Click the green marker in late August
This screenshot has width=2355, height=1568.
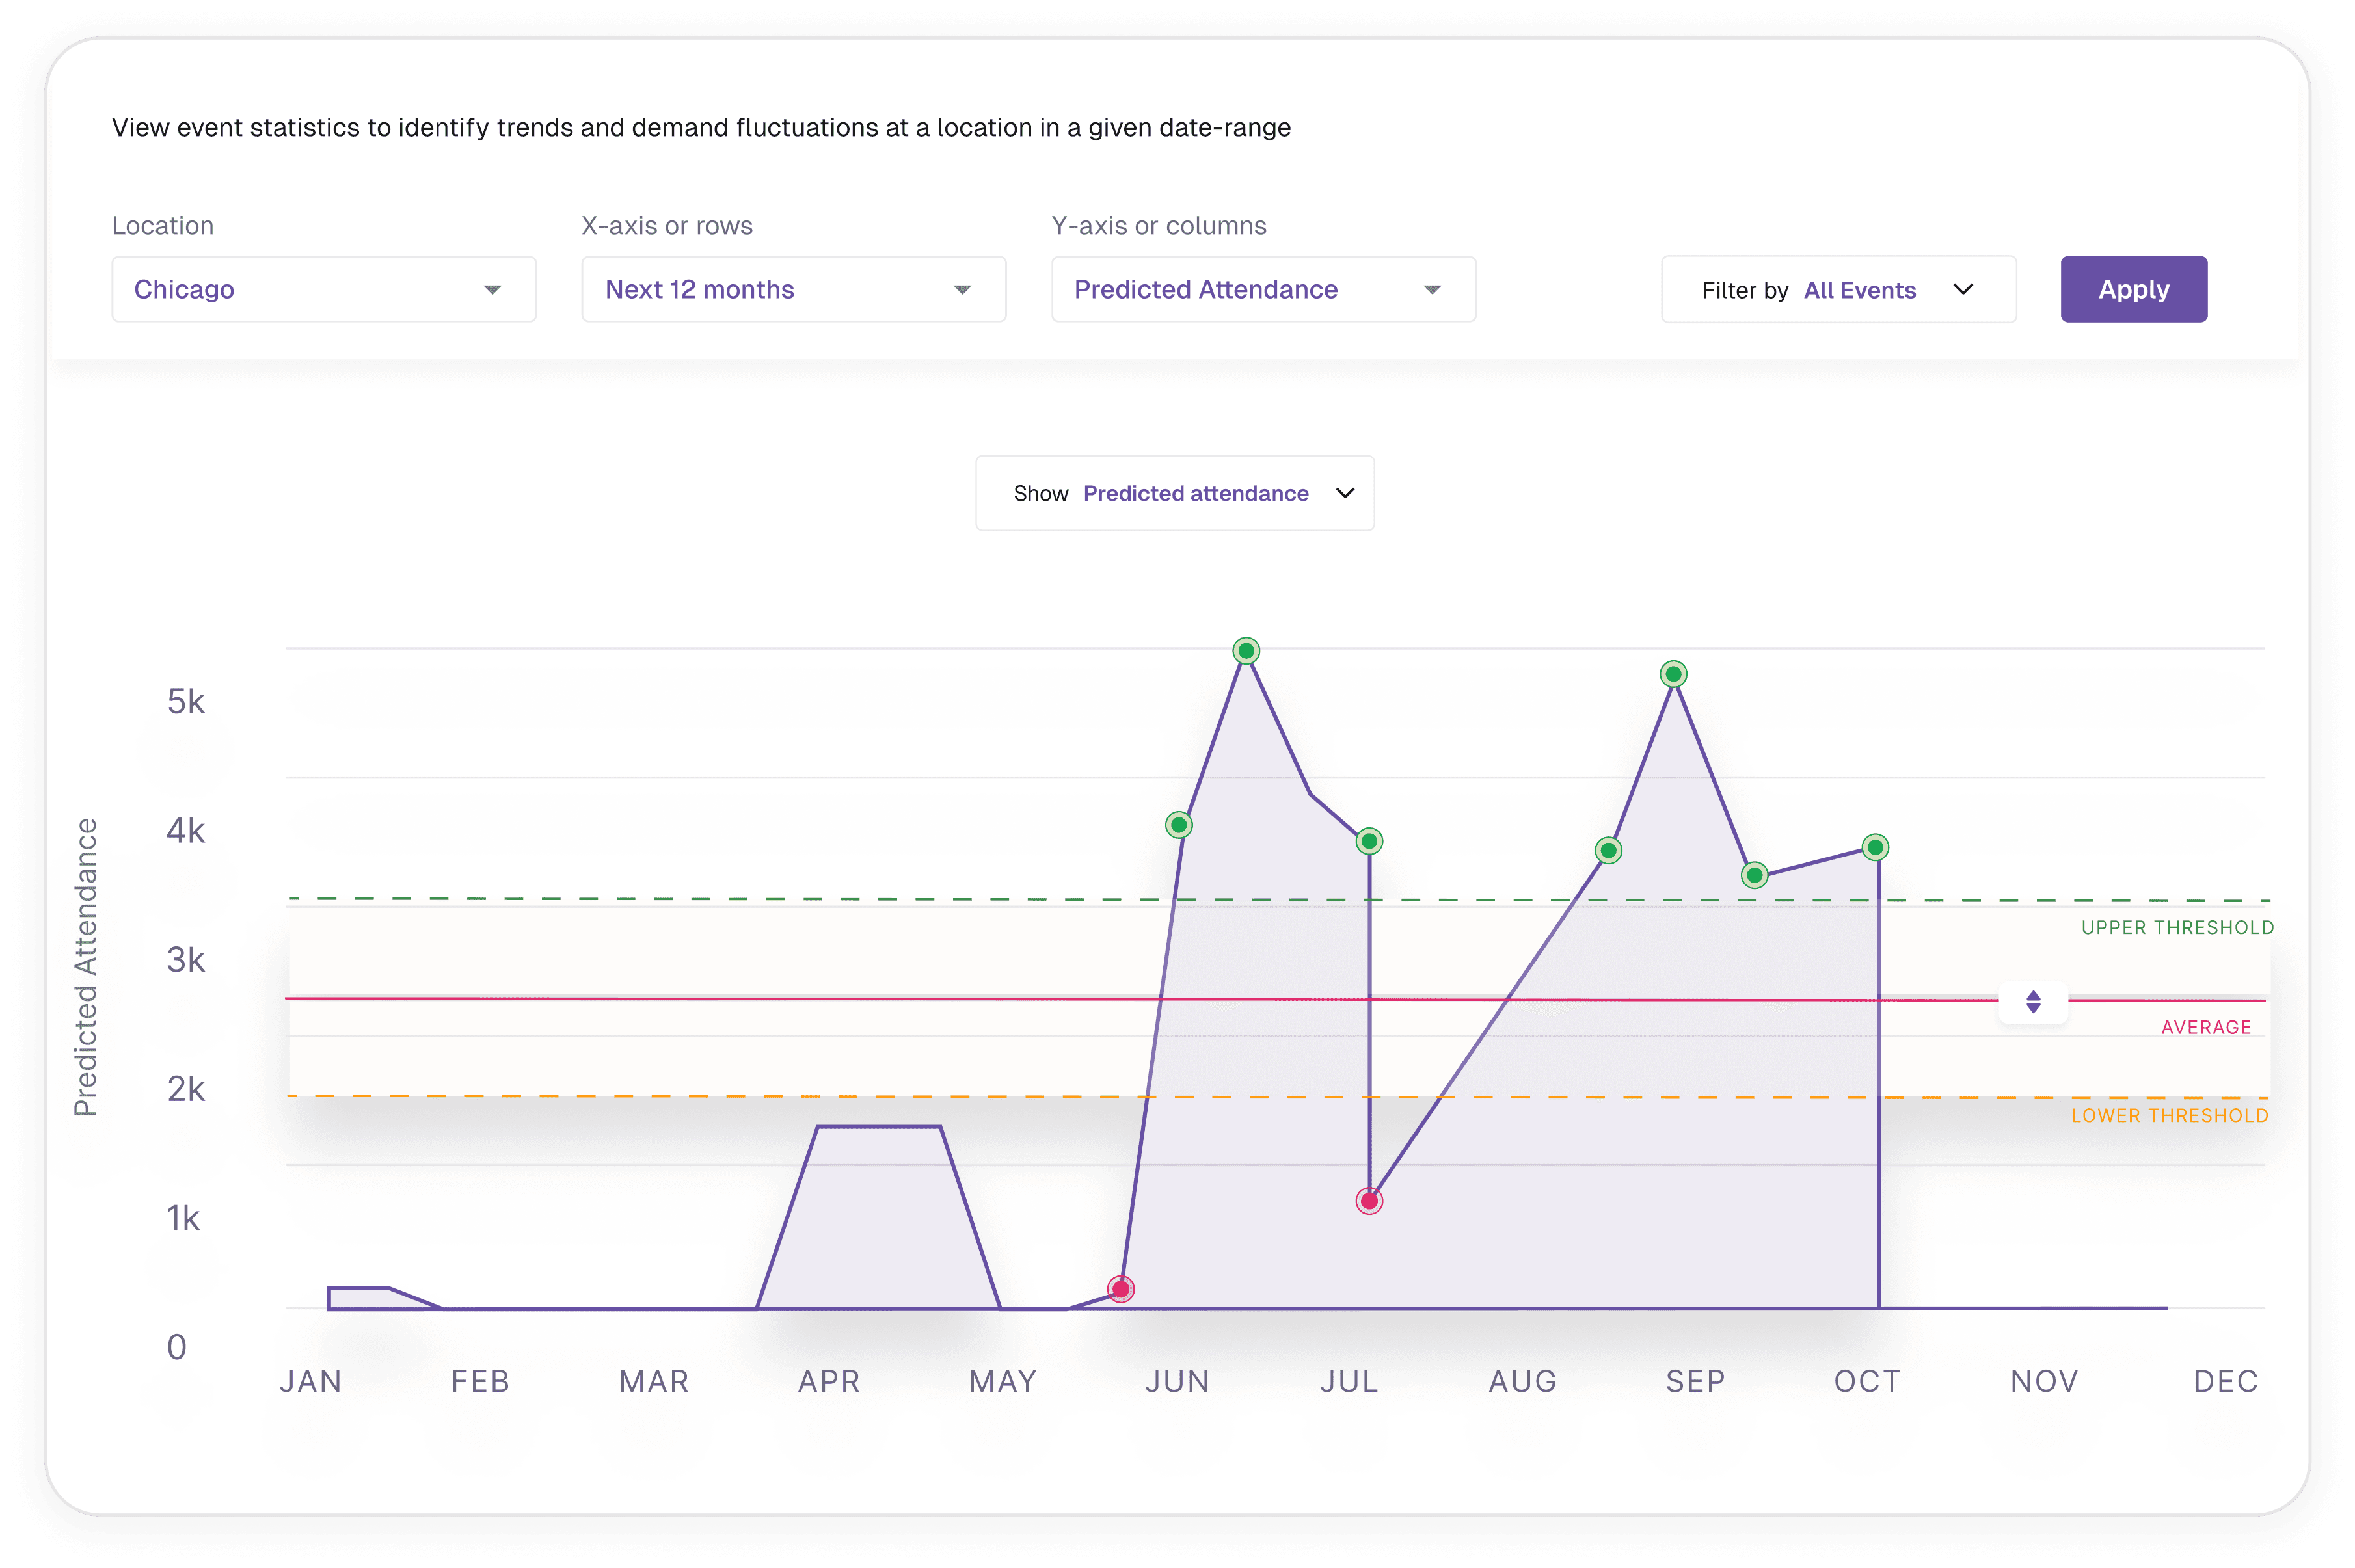(1608, 851)
